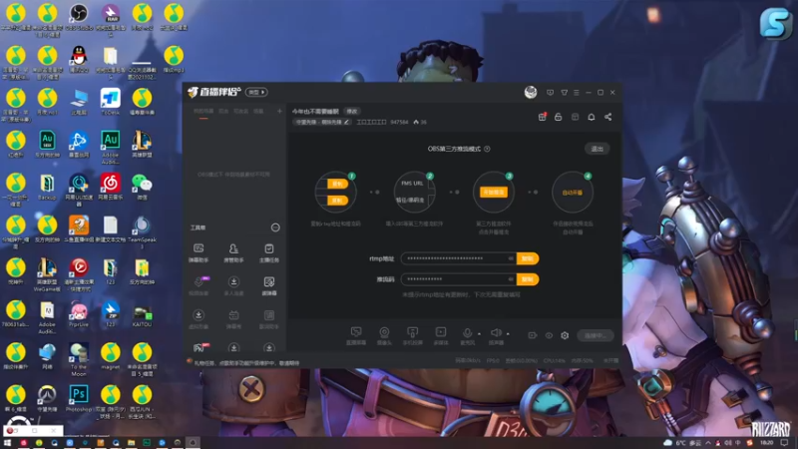This screenshot has height=449, width=798.
Task: Open the Windows Start menu
Action: point(8,443)
